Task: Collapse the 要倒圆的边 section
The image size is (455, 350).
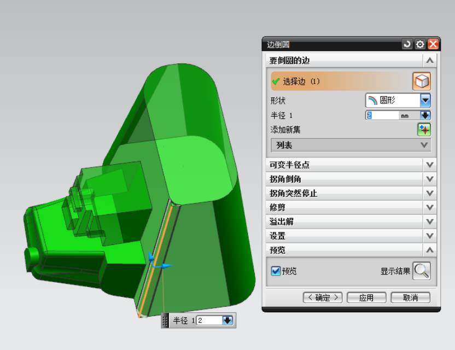Action: pos(351,60)
